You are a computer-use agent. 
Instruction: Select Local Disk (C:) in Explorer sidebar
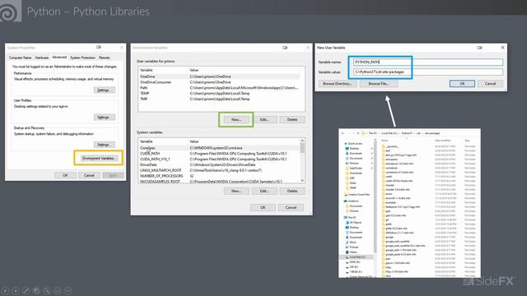(356, 257)
